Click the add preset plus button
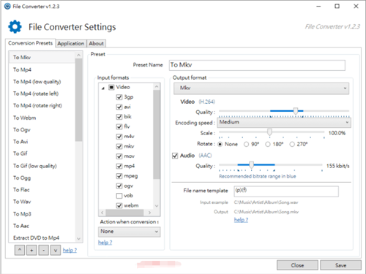This screenshot has width=366, height=274. click(31, 250)
